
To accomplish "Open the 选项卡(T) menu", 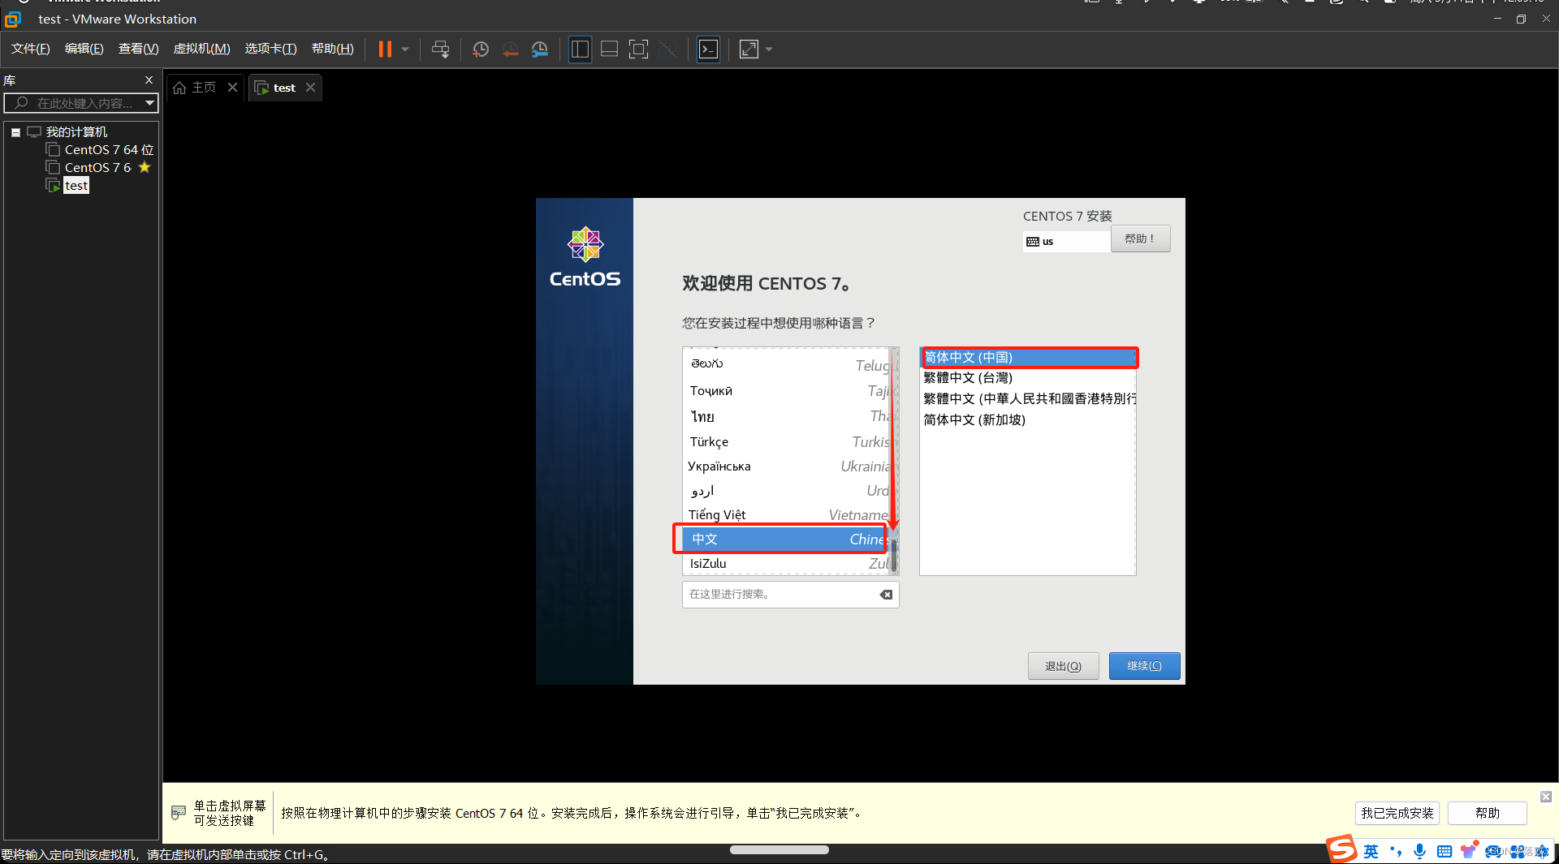I will coord(270,49).
